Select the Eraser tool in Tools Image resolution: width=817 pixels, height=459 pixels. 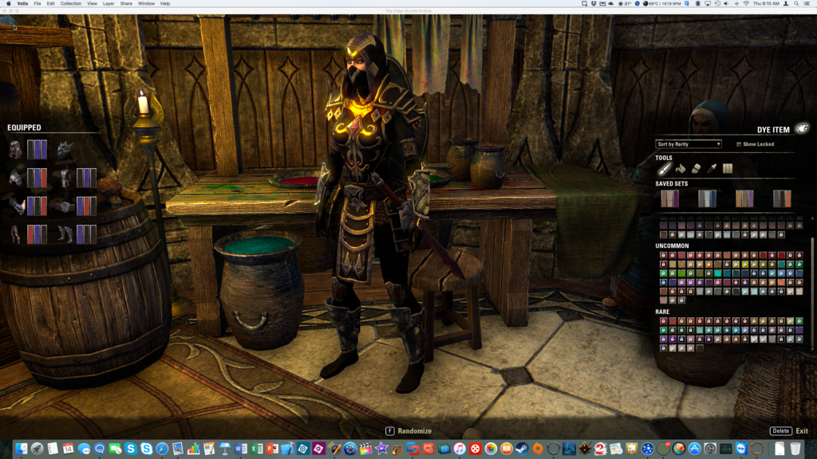pyautogui.click(x=696, y=169)
